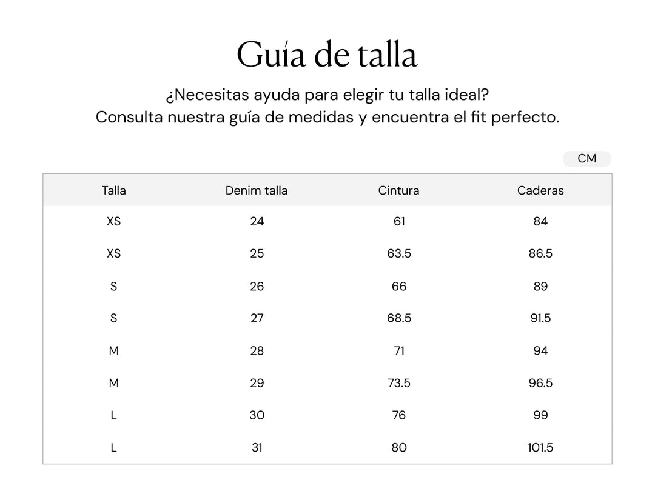Select denim size 28 cell
The image size is (655, 500).
[x=257, y=350]
